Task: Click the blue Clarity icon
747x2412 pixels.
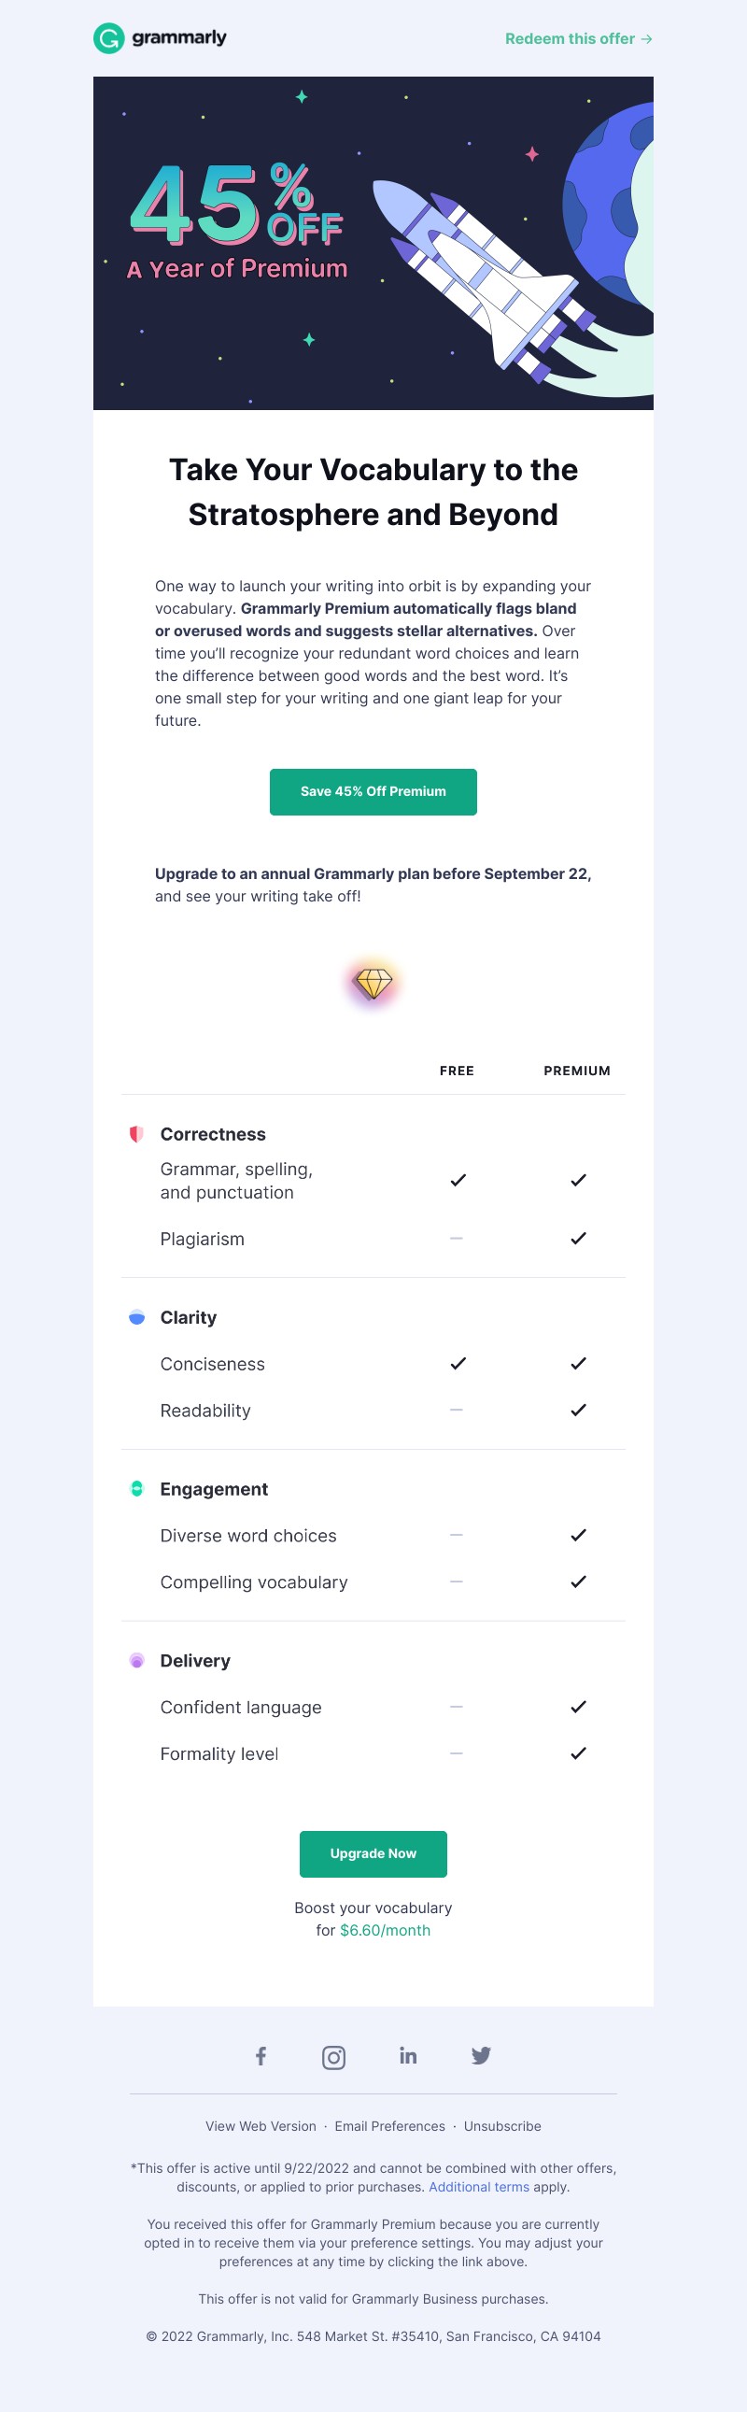Action: tap(136, 1317)
